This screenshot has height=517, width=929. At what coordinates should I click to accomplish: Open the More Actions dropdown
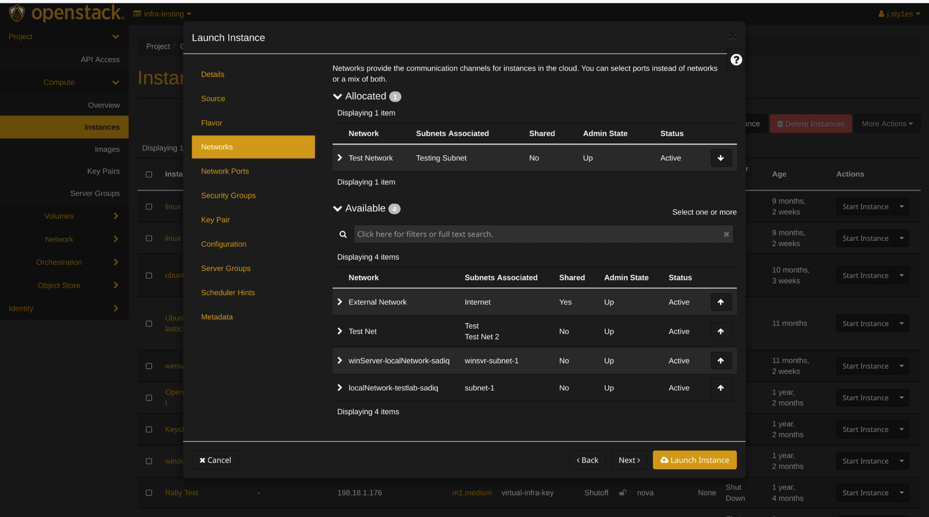[887, 124]
